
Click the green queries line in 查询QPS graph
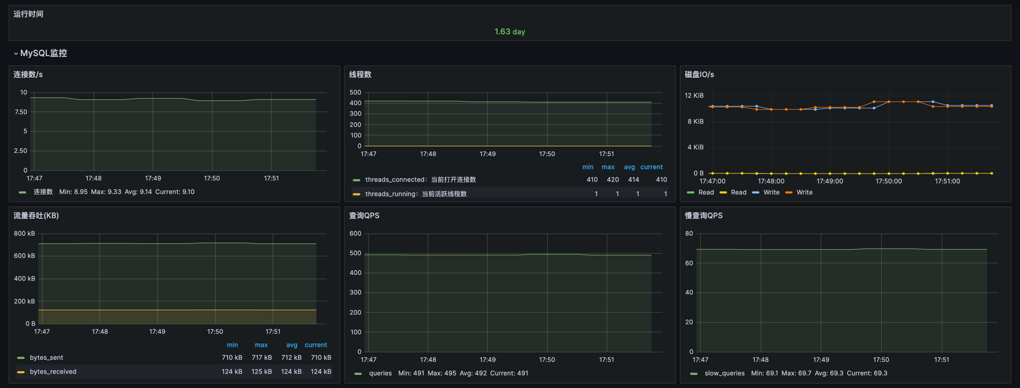click(508, 255)
